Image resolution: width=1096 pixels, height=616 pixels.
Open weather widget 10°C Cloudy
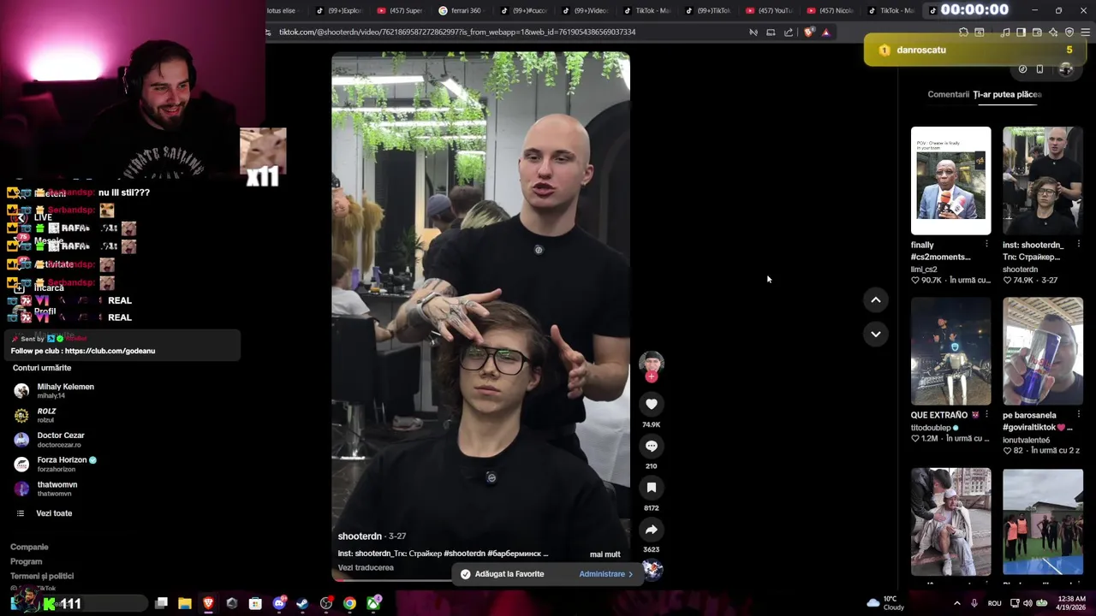885,603
